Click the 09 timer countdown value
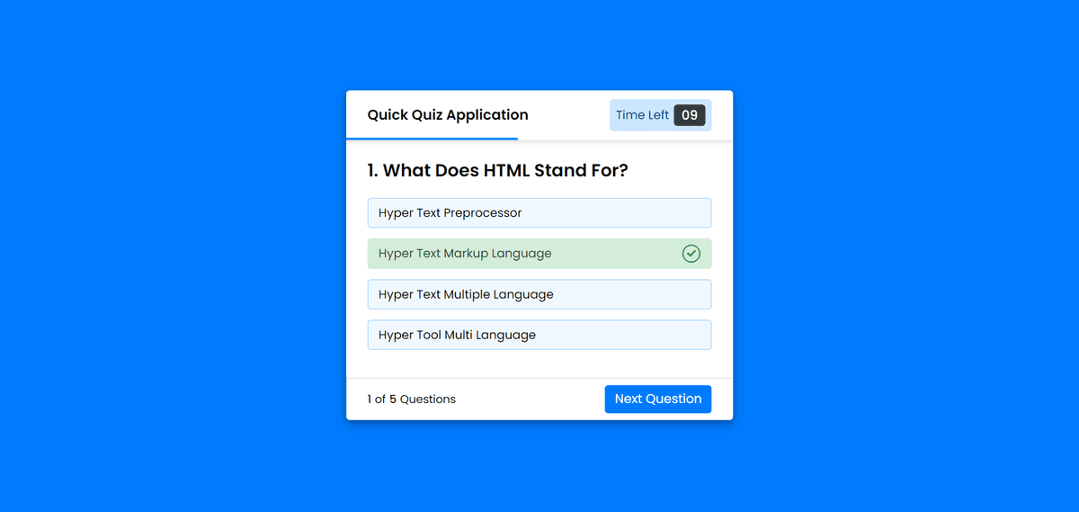 [690, 115]
